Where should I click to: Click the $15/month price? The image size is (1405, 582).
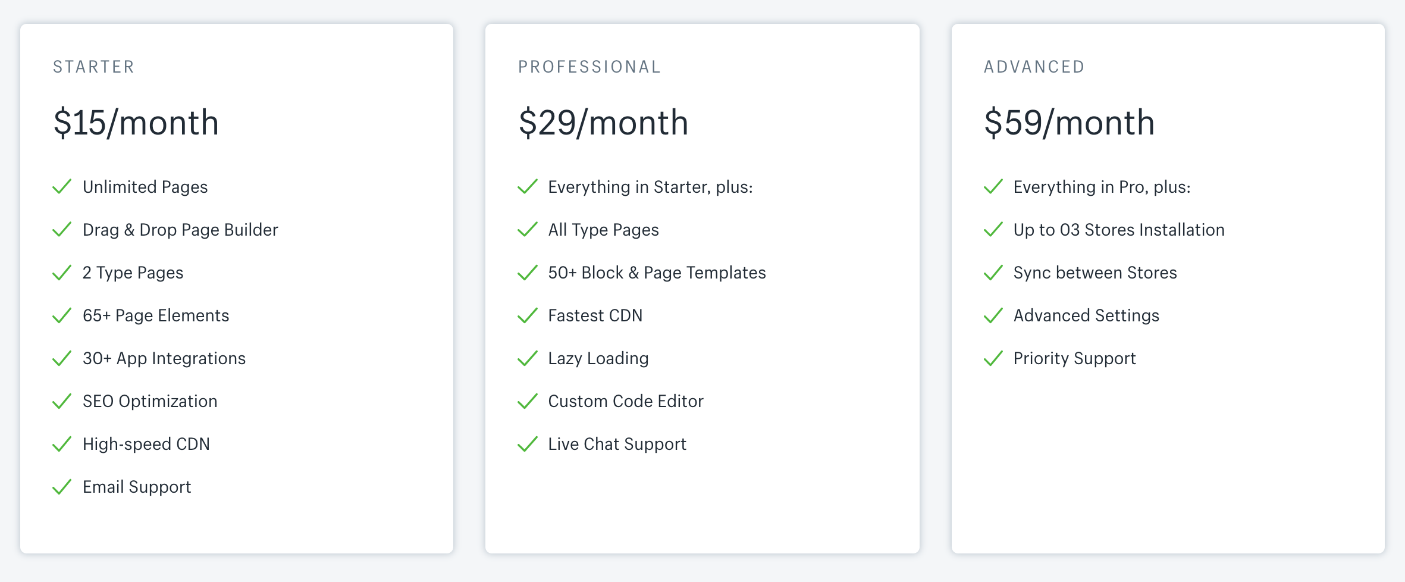(136, 123)
